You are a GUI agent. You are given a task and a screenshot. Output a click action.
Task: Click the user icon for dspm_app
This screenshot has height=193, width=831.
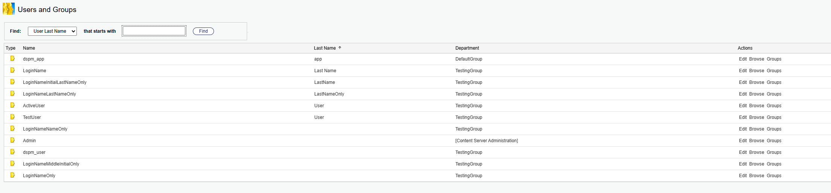[12, 59]
